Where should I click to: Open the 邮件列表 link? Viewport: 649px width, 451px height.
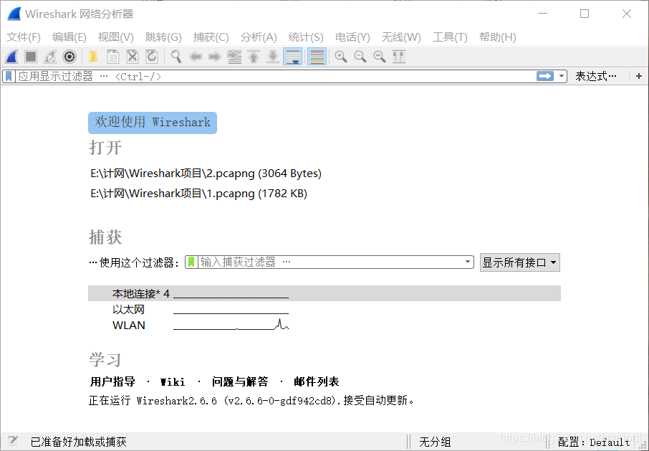(x=316, y=381)
